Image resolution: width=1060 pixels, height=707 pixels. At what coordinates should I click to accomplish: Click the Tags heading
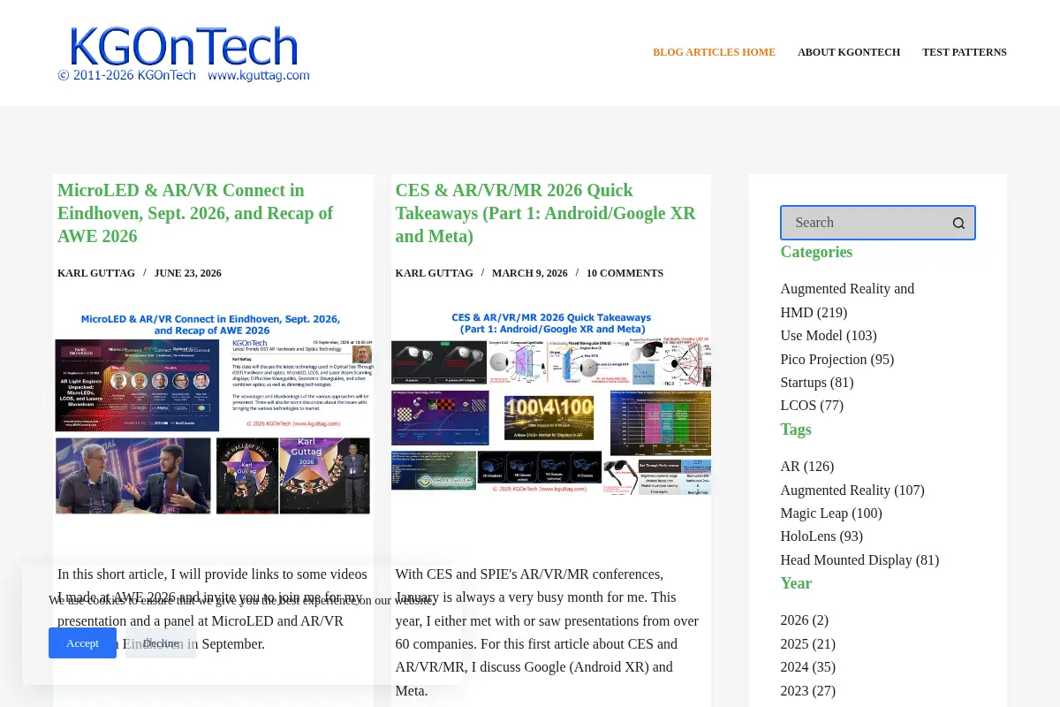(796, 430)
